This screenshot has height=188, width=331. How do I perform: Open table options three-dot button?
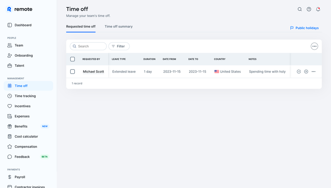coord(314,46)
